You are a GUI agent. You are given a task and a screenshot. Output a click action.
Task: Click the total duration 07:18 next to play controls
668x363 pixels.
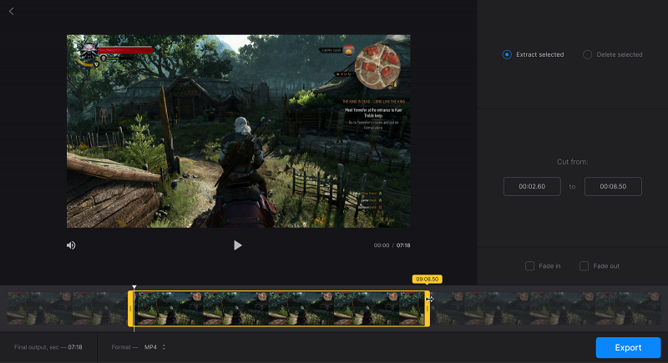(x=403, y=245)
